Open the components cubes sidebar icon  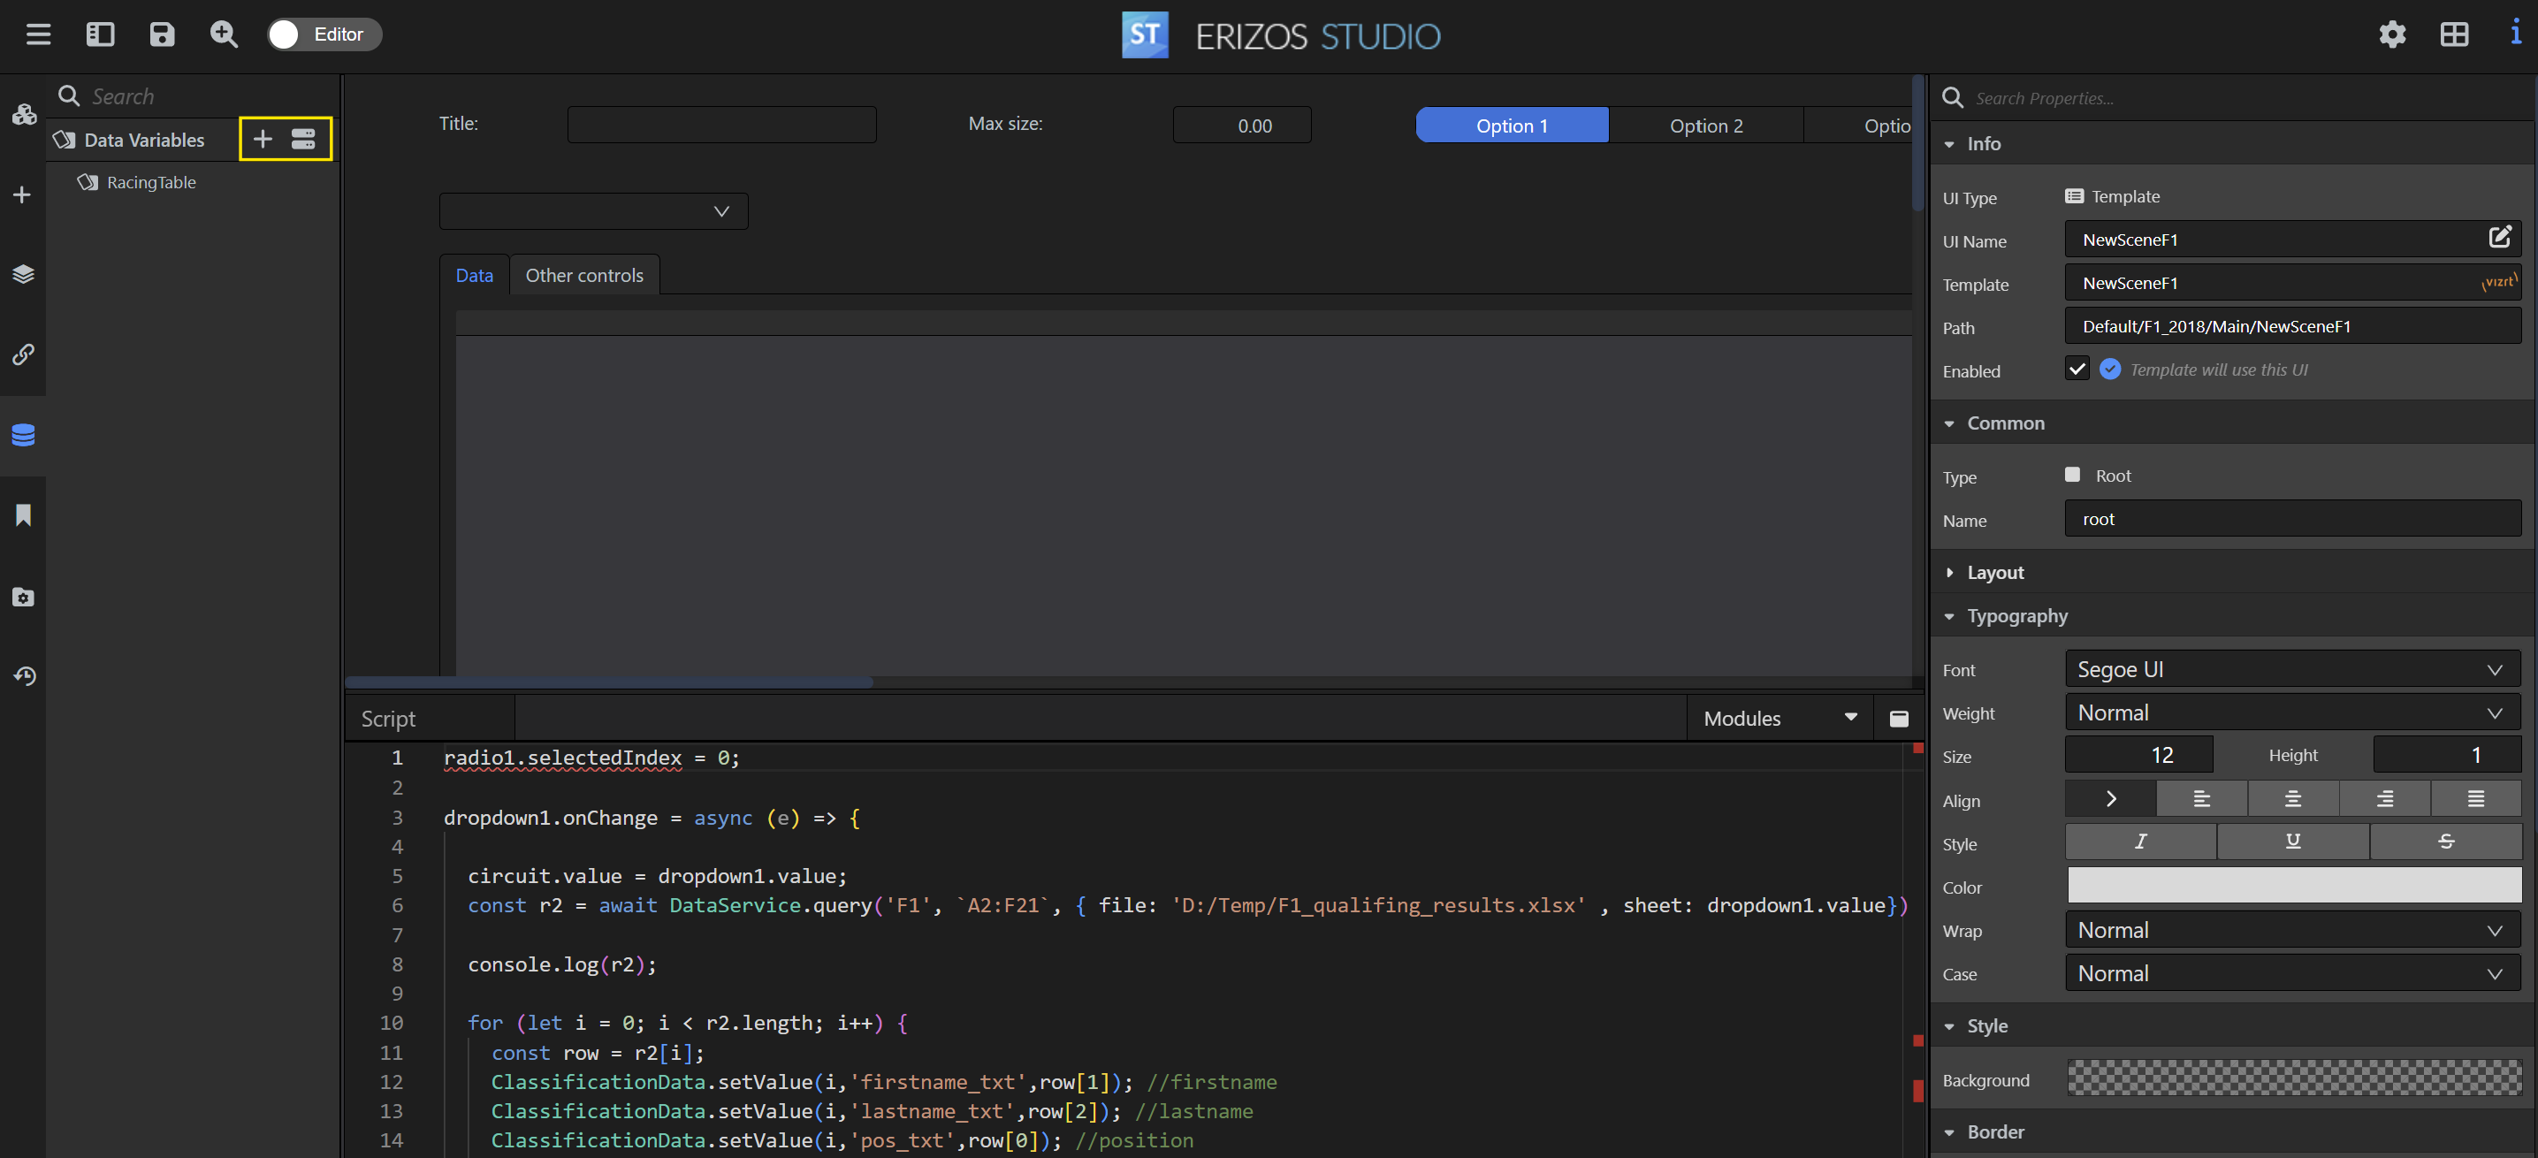pyautogui.click(x=24, y=114)
